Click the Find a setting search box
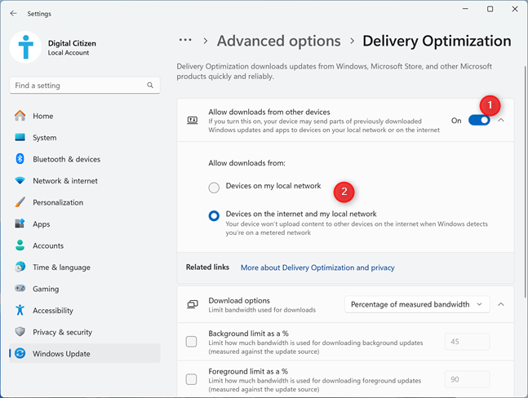The height and width of the screenshot is (398, 528). (x=85, y=86)
